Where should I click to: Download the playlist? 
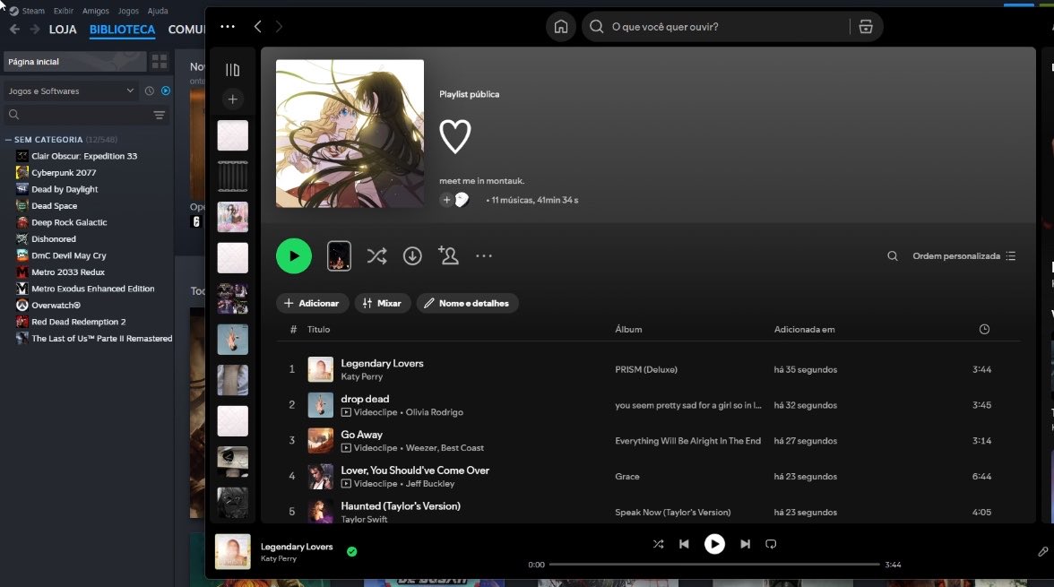coord(412,256)
